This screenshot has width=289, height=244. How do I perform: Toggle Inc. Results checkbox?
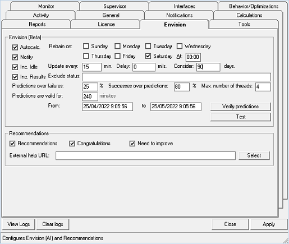click(x=15, y=77)
